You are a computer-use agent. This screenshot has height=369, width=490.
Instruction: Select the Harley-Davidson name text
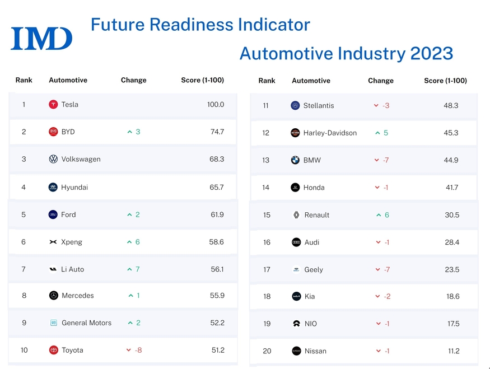(330, 133)
